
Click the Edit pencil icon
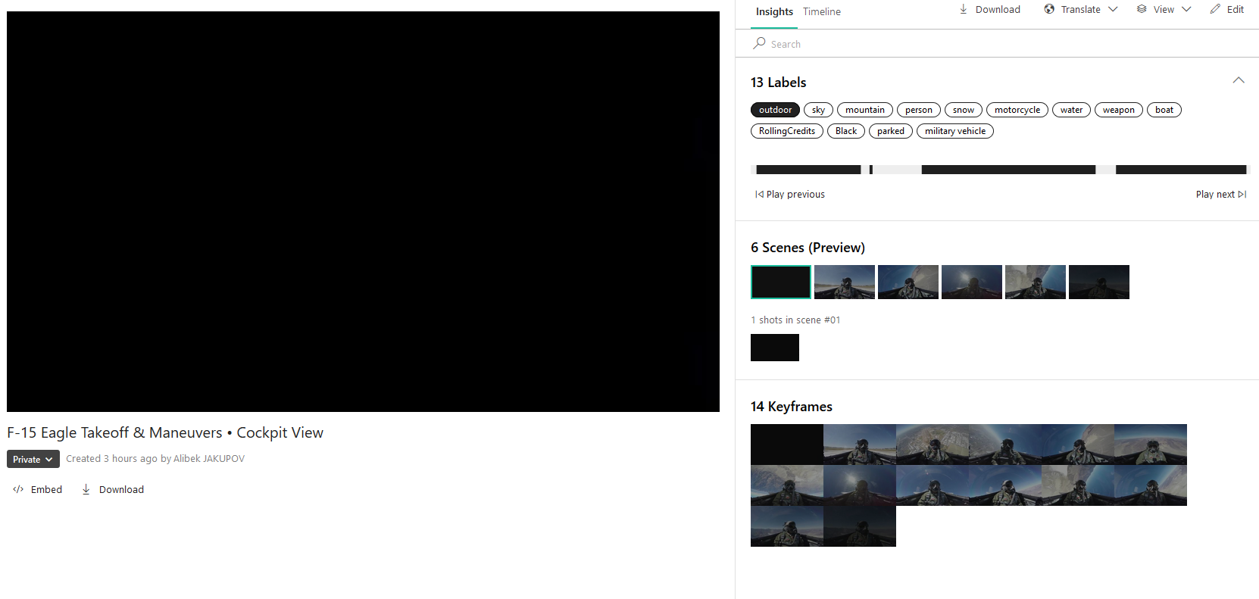coord(1215,9)
